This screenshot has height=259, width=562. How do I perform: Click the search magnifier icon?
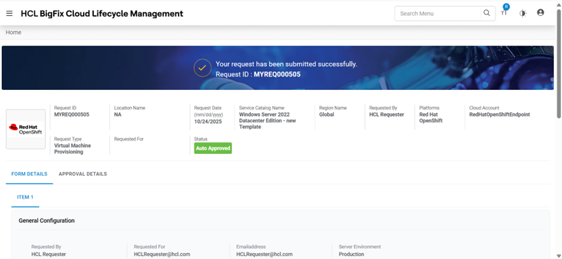tap(487, 13)
